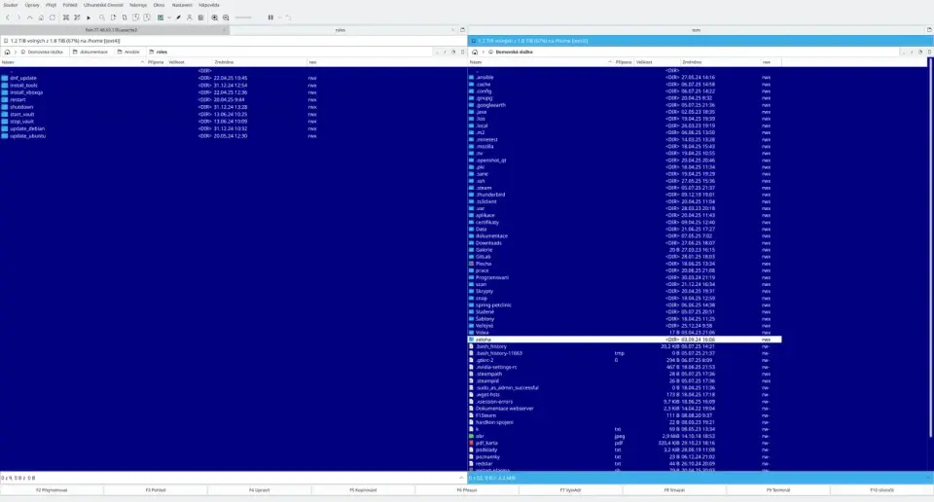Image resolution: width=934 pixels, height=502 pixels.
Task: Expand the left panel status bar arrow
Action: coord(461,478)
